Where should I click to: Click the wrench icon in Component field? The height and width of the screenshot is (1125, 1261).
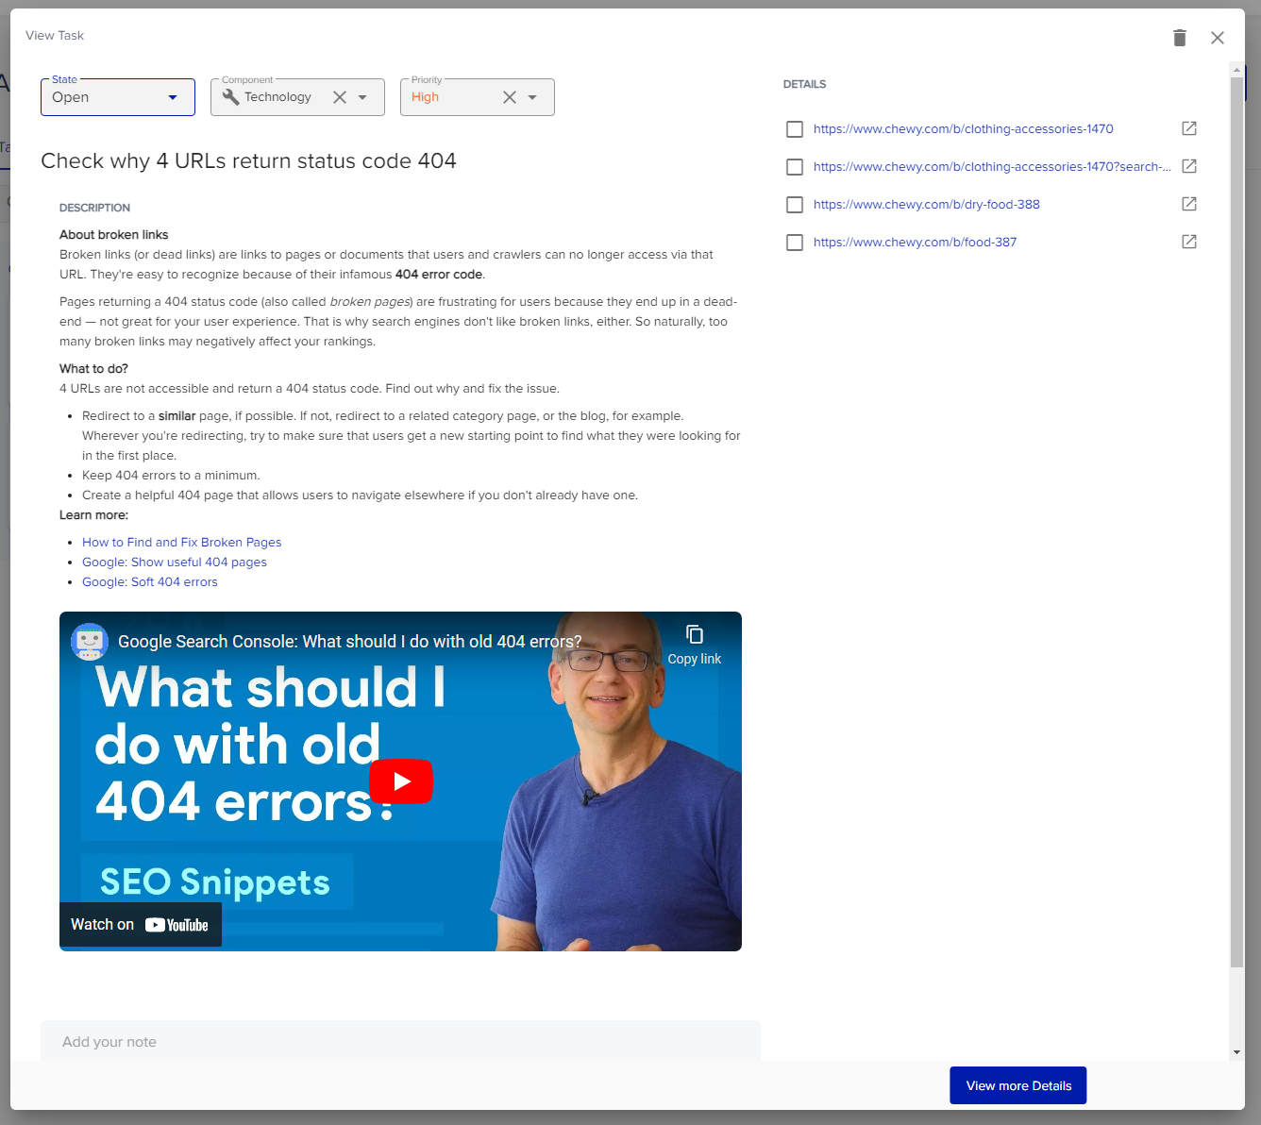pos(230,97)
